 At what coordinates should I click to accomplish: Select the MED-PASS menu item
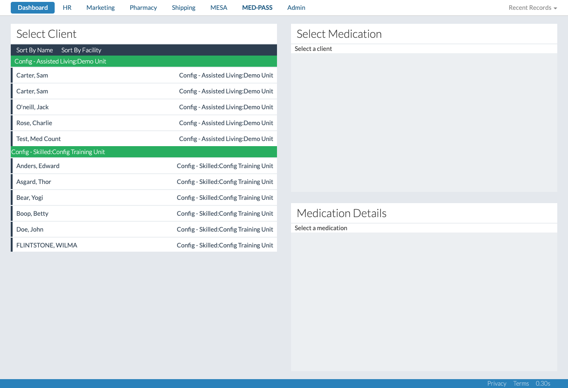257,8
